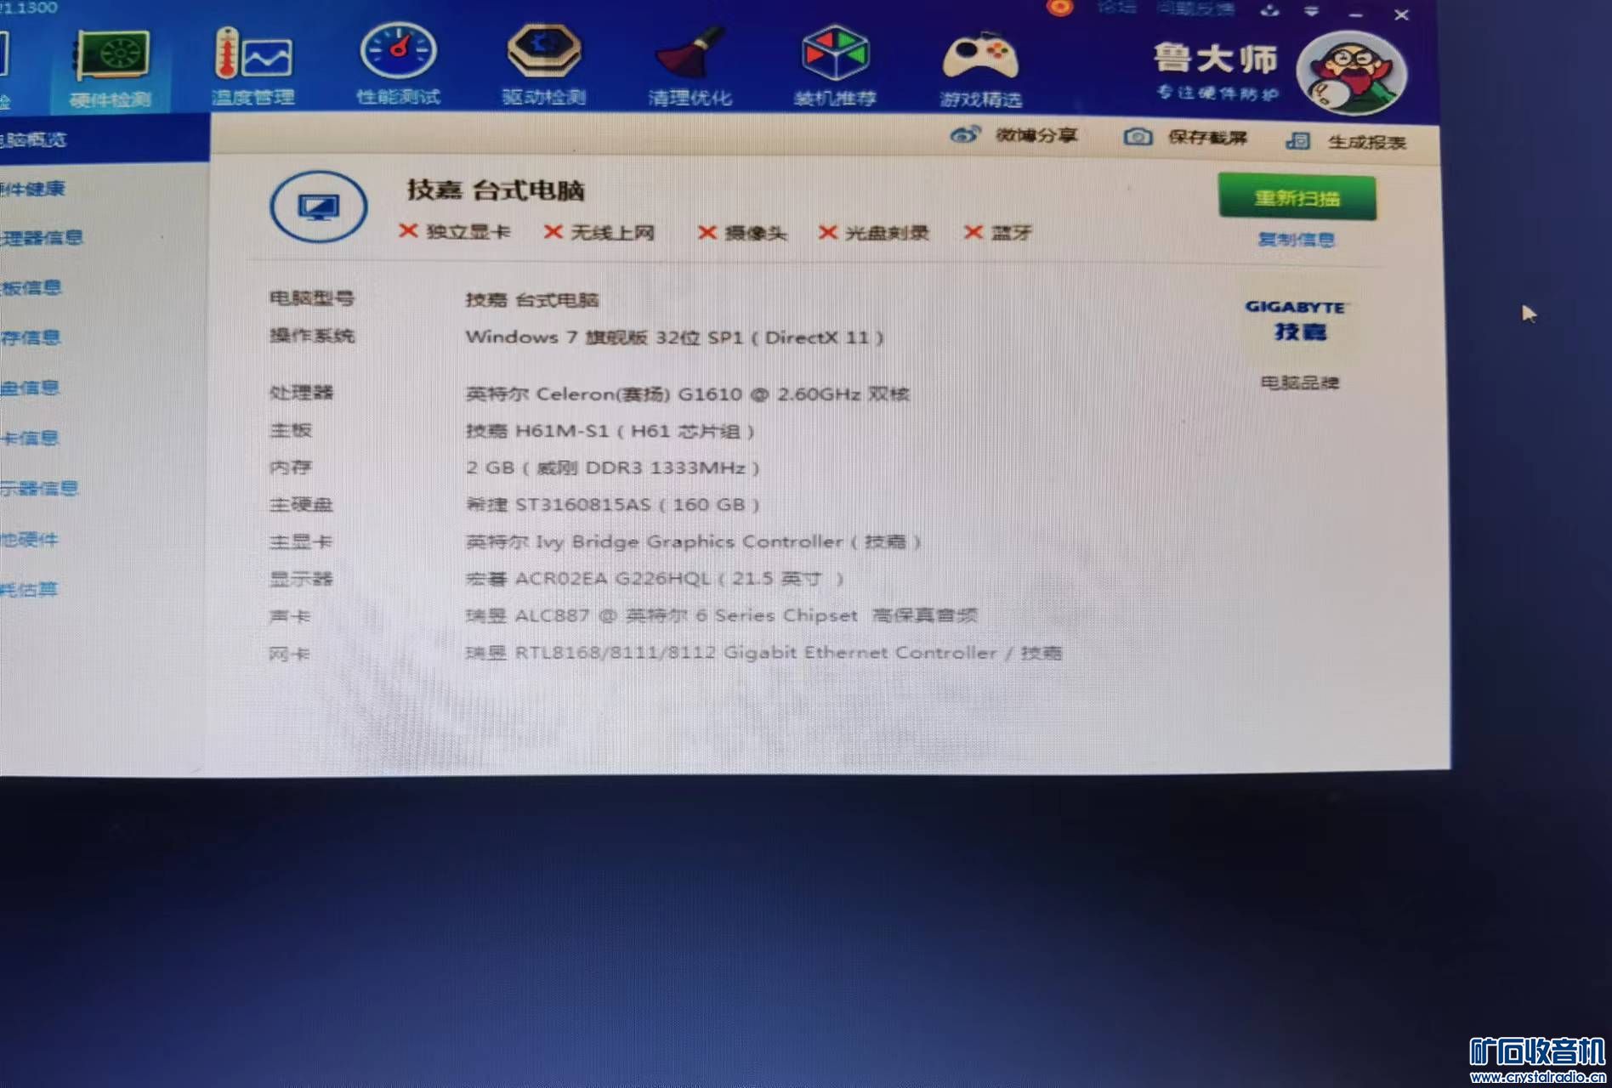This screenshot has width=1612, height=1088.
Task: Click the skin icon left of the menu arrow
Action: 1269,10
